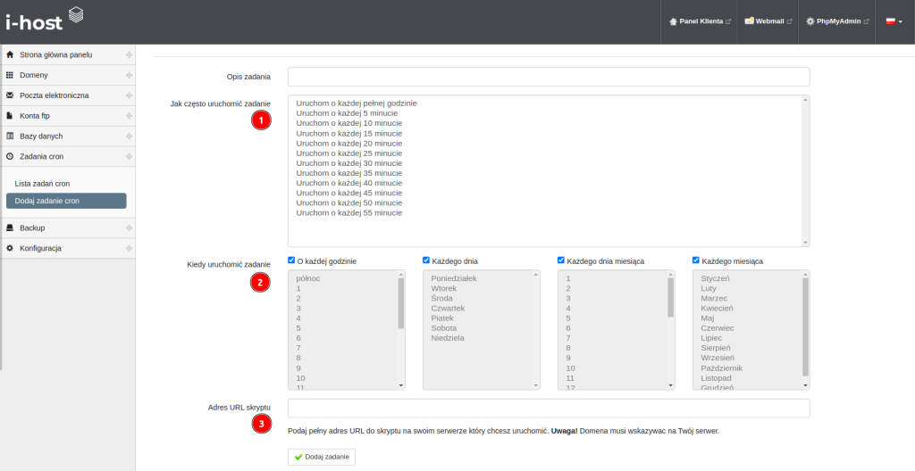This screenshot has height=471, width=915.
Task: Click the envelope icon for Poczta elektroniczna
Action: pyautogui.click(x=10, y=95)
